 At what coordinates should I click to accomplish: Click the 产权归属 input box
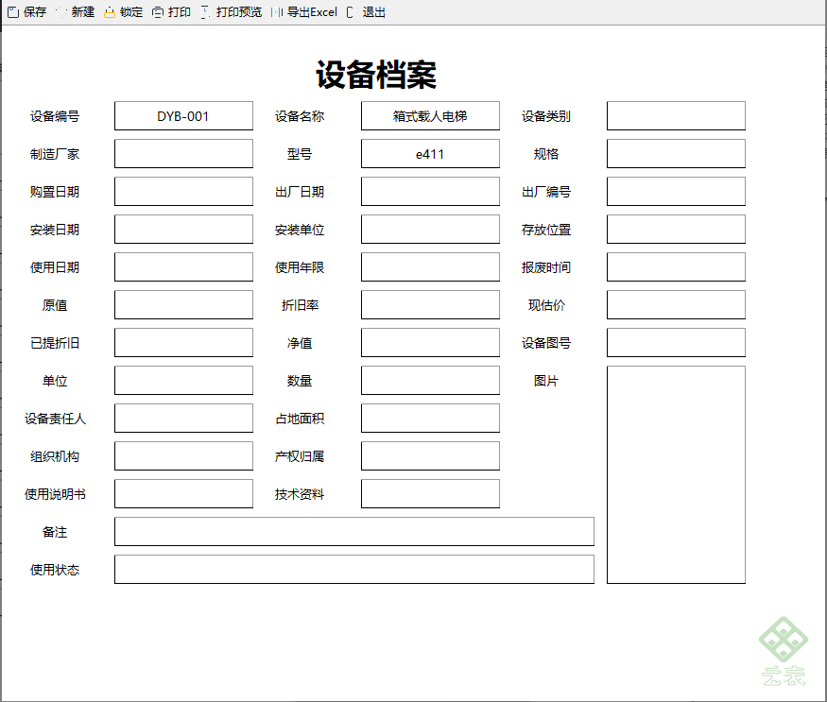point(430,456)
